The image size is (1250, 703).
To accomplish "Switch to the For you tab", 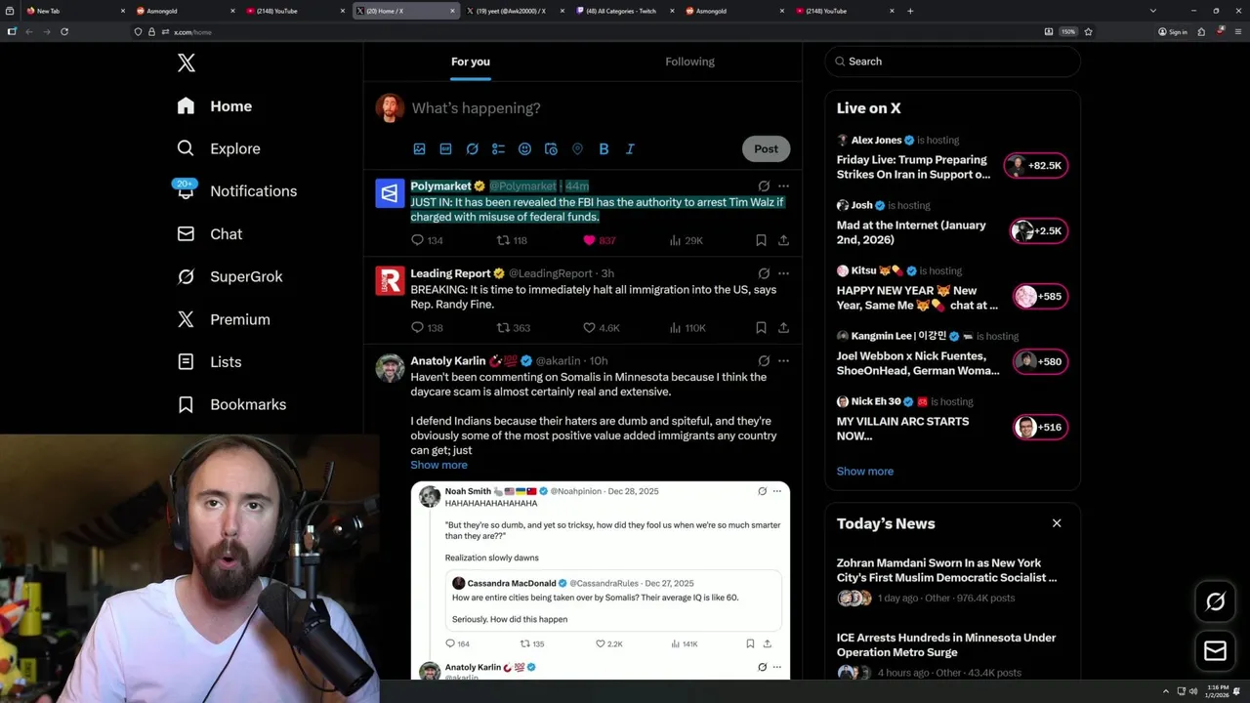I will tap(471, 62).
